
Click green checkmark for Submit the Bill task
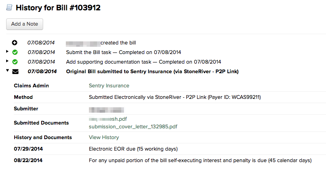[15, 52]
